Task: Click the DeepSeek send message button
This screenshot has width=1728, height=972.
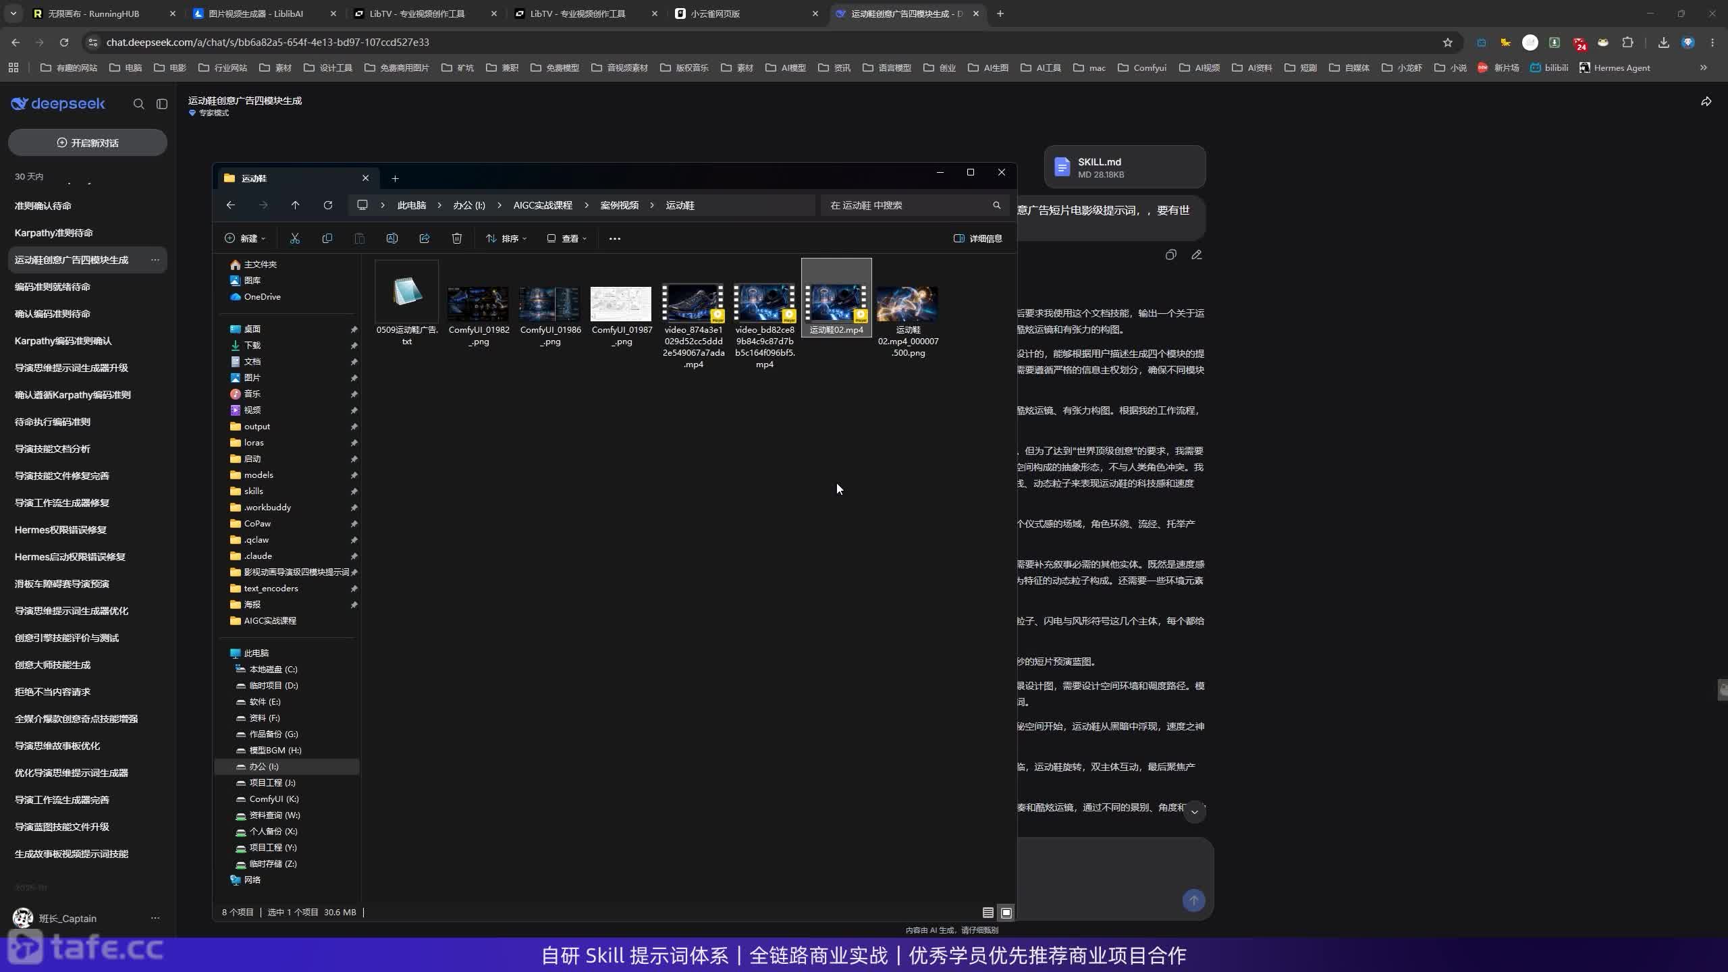Action: [x=1193, y=900]
